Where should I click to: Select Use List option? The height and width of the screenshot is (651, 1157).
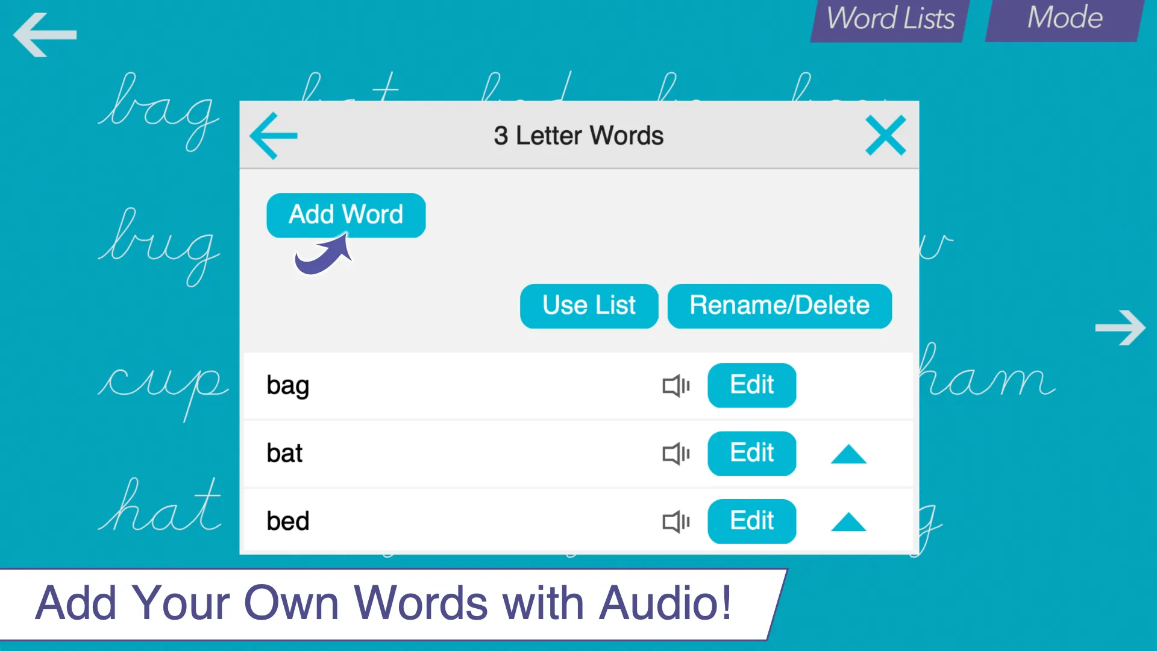coord(589,305)
